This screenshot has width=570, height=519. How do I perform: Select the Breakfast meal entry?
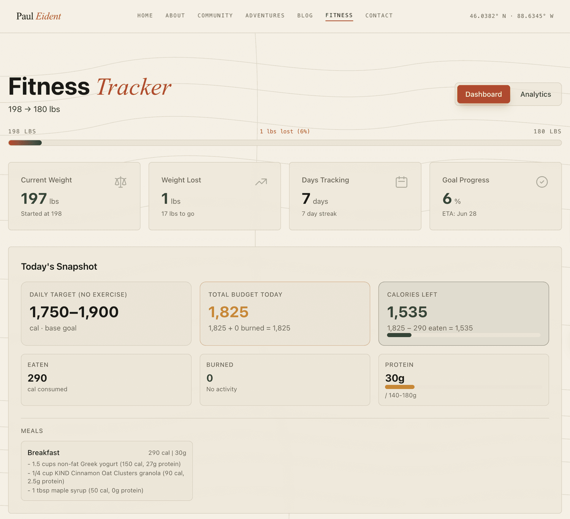(x=107, y=472)
